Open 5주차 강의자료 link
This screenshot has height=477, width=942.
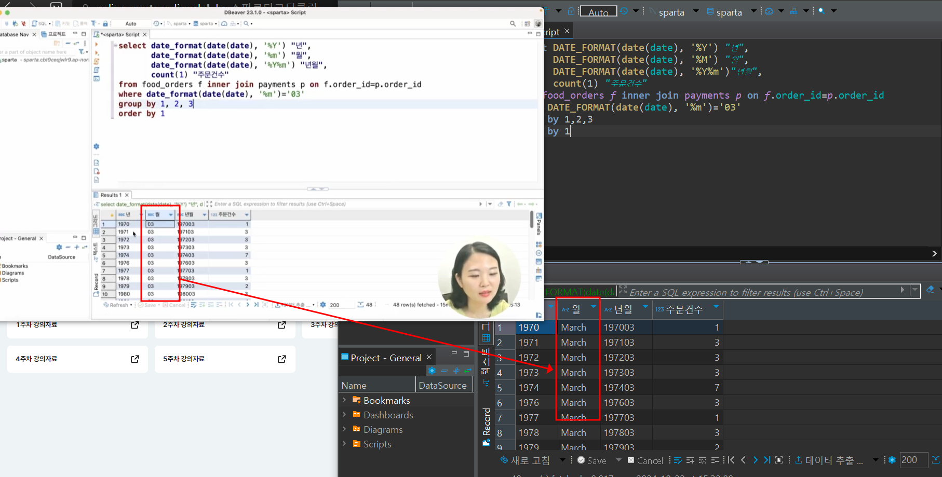(225, 359)
